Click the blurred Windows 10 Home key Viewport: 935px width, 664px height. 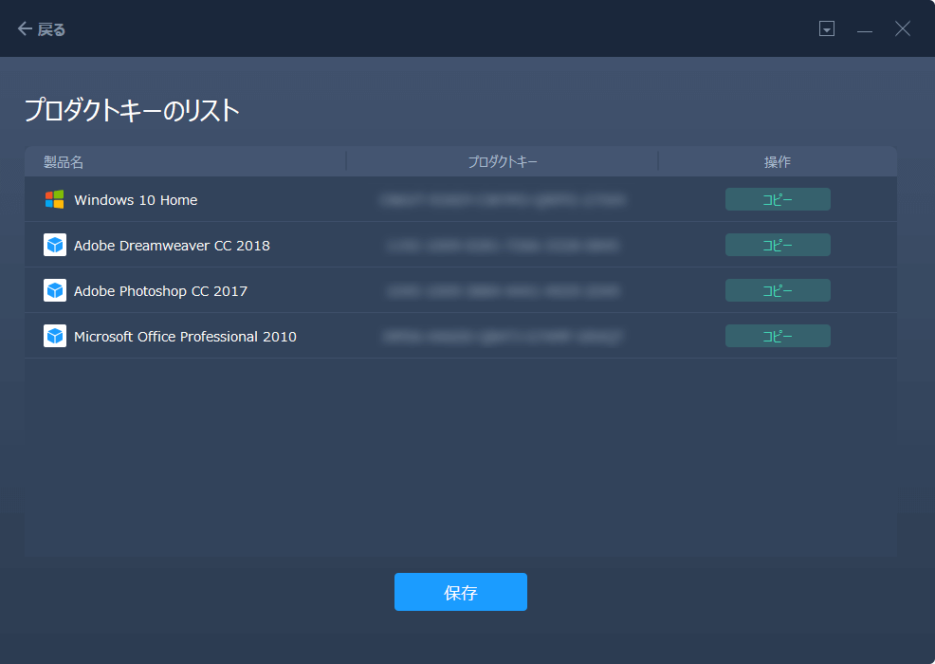(502, 200)
